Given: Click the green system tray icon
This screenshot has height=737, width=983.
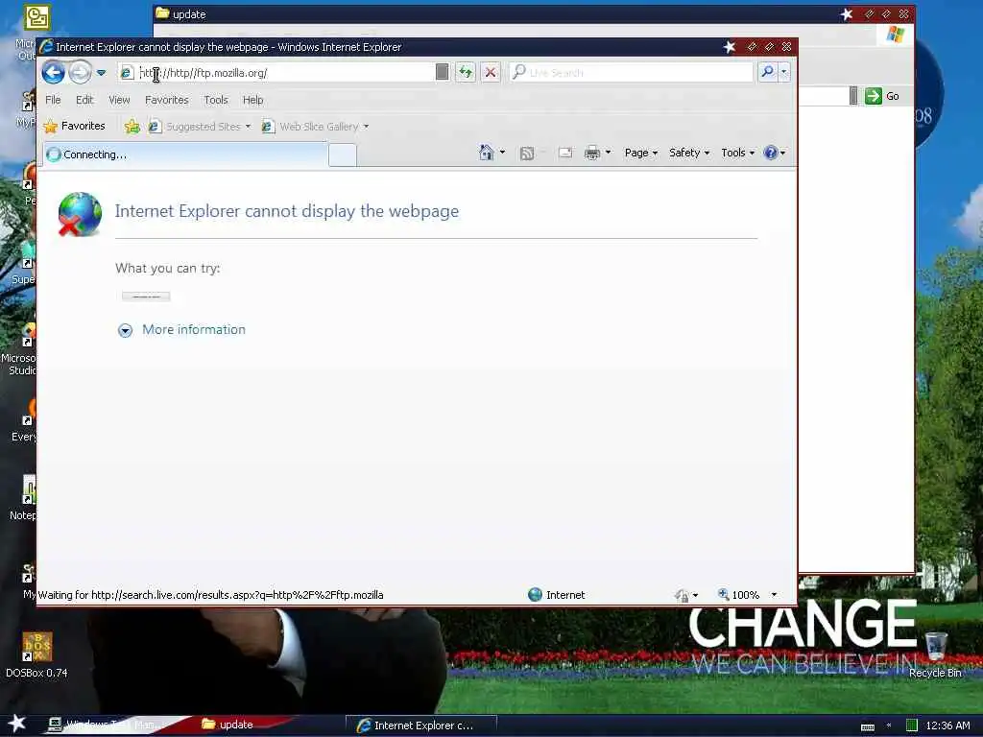Looking at the screenshot, I should click(x=912, y=725).
